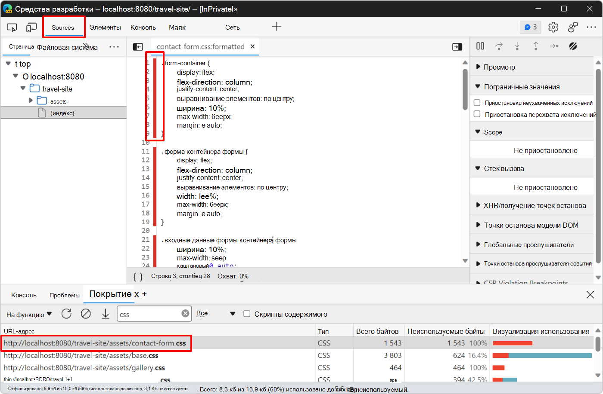603x394 pixels.
Task: Toggle device emulation icon
Action: click(31, 27)
